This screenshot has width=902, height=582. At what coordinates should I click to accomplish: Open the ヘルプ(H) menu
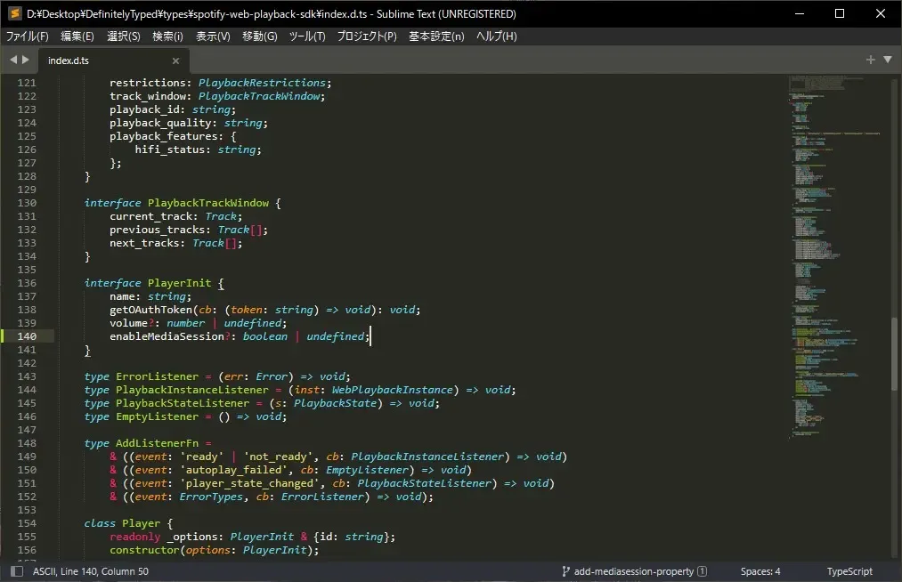point(497,36)
